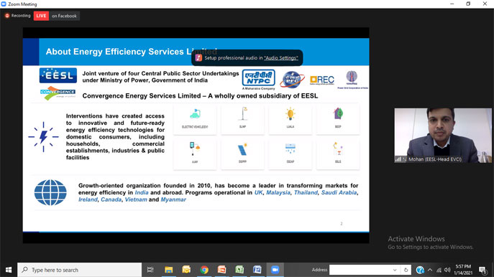The width and height of the screenshot is (494, 277).
Task: Switch to PowerPoint in the taskbar
Action: 221,270
